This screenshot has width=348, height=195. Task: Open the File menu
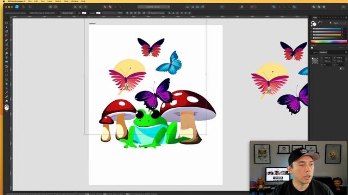click(30, 1)
